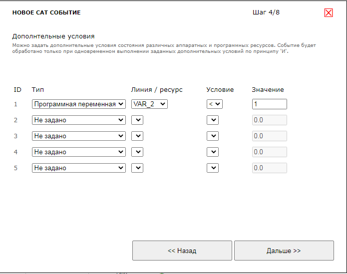Open the condition dropdown in row 1

(x=215, y=104)
